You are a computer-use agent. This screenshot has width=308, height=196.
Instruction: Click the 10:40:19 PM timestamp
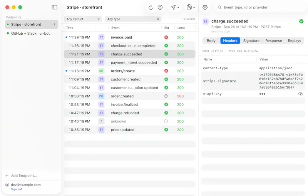point(79,121)
